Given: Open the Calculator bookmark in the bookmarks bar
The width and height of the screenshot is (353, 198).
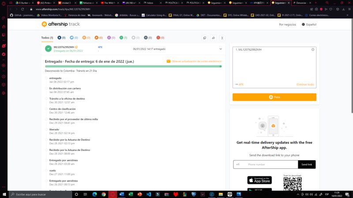Looking at the screenshot, I should pyautogui.click(x=154, y=15).
